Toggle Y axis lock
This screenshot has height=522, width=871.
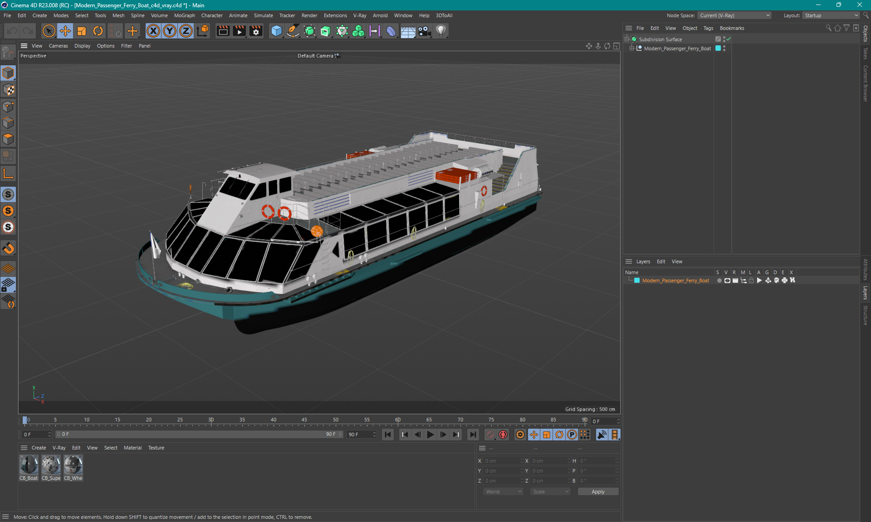tap(170, 31)
